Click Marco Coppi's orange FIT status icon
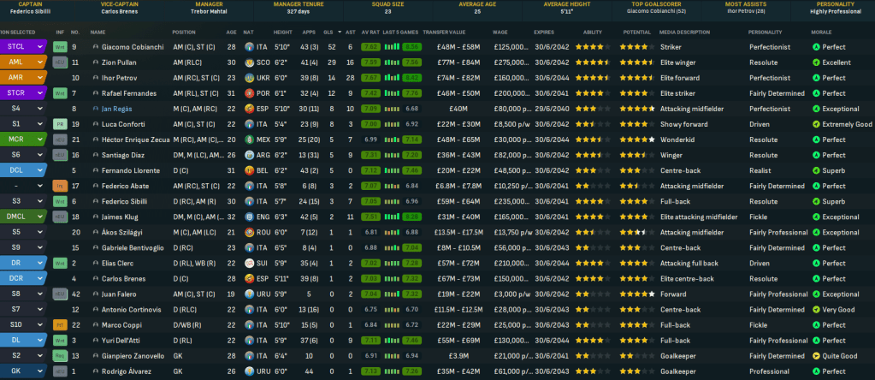 60,325
